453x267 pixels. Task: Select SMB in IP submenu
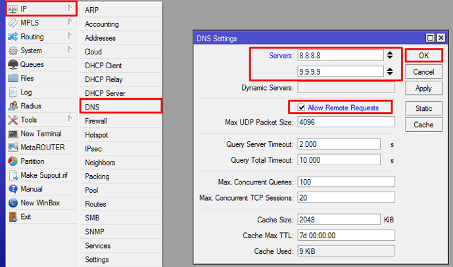120,218
